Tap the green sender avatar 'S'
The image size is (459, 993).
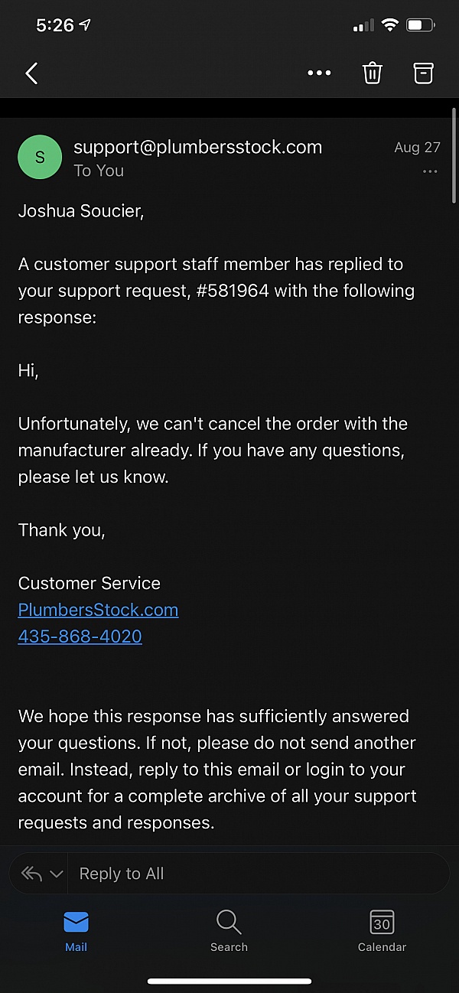40,158
